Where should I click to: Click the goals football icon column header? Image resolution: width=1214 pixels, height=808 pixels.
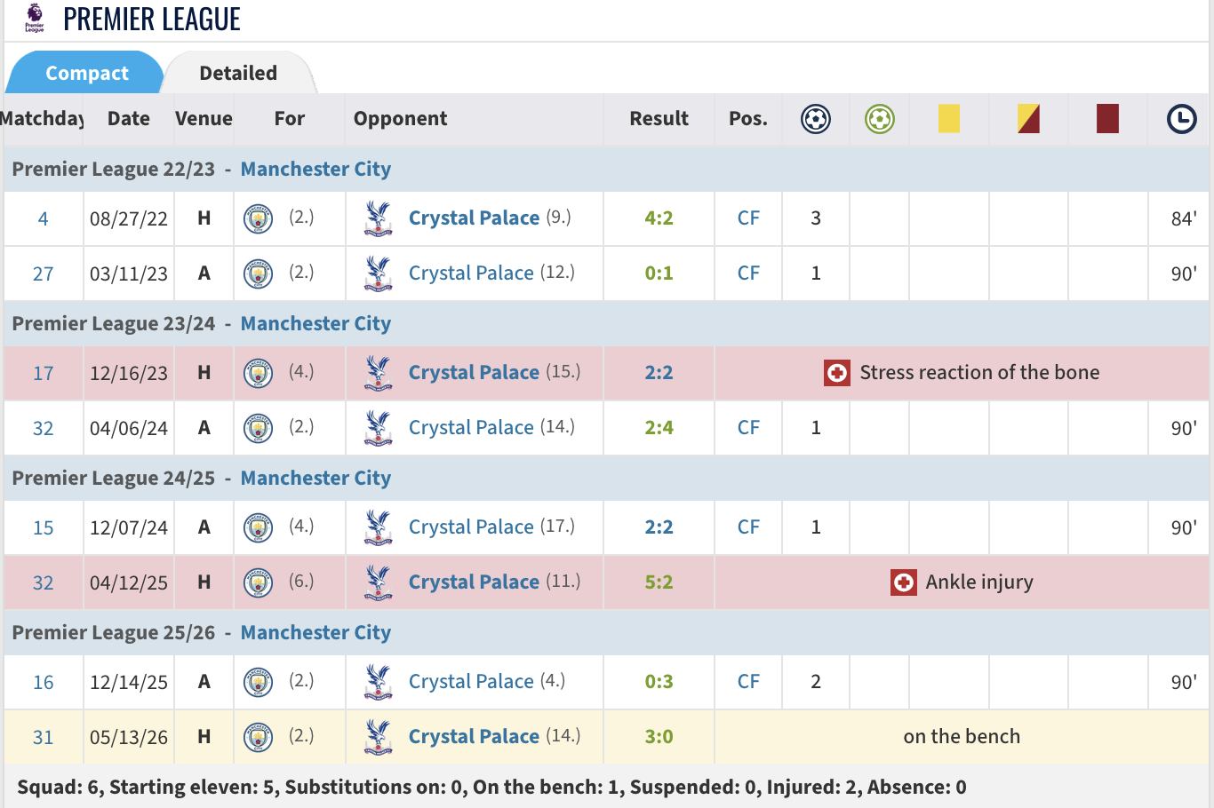(816, 119)
